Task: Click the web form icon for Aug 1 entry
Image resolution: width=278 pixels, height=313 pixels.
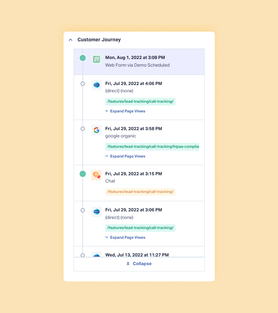Action: click(97, 59)
